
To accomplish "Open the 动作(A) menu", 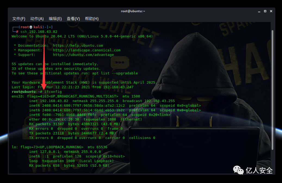I will pyautogui.click(x=37, y=19).
